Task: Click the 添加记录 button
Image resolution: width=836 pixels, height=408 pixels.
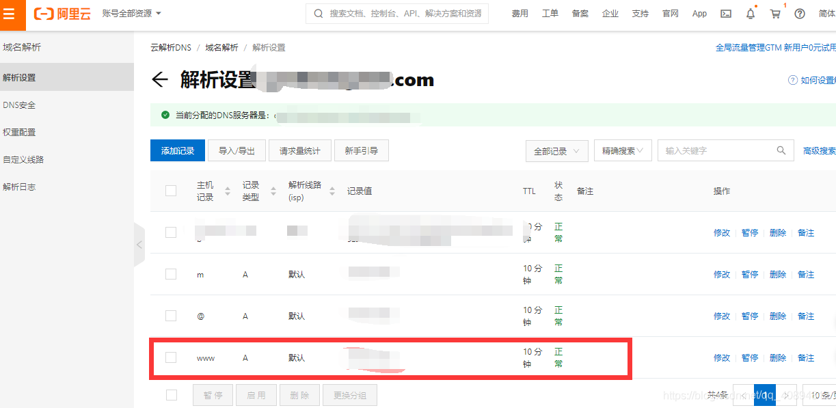Action: 178,150
